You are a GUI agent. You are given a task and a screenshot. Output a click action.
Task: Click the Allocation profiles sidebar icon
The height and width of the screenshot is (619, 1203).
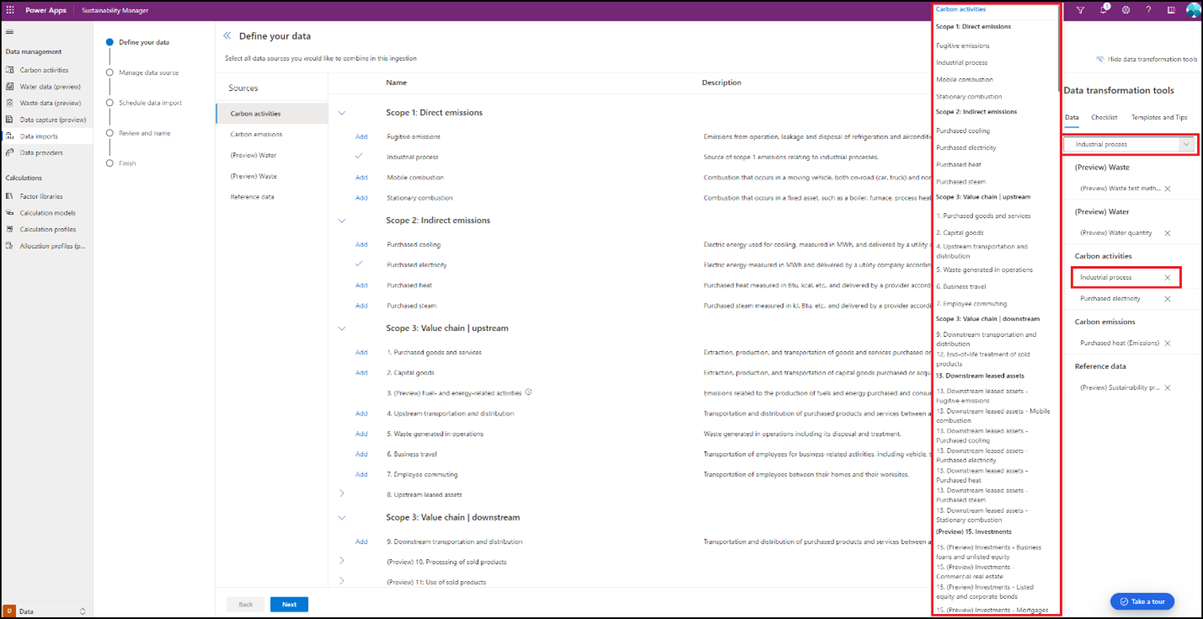(10, 246)
